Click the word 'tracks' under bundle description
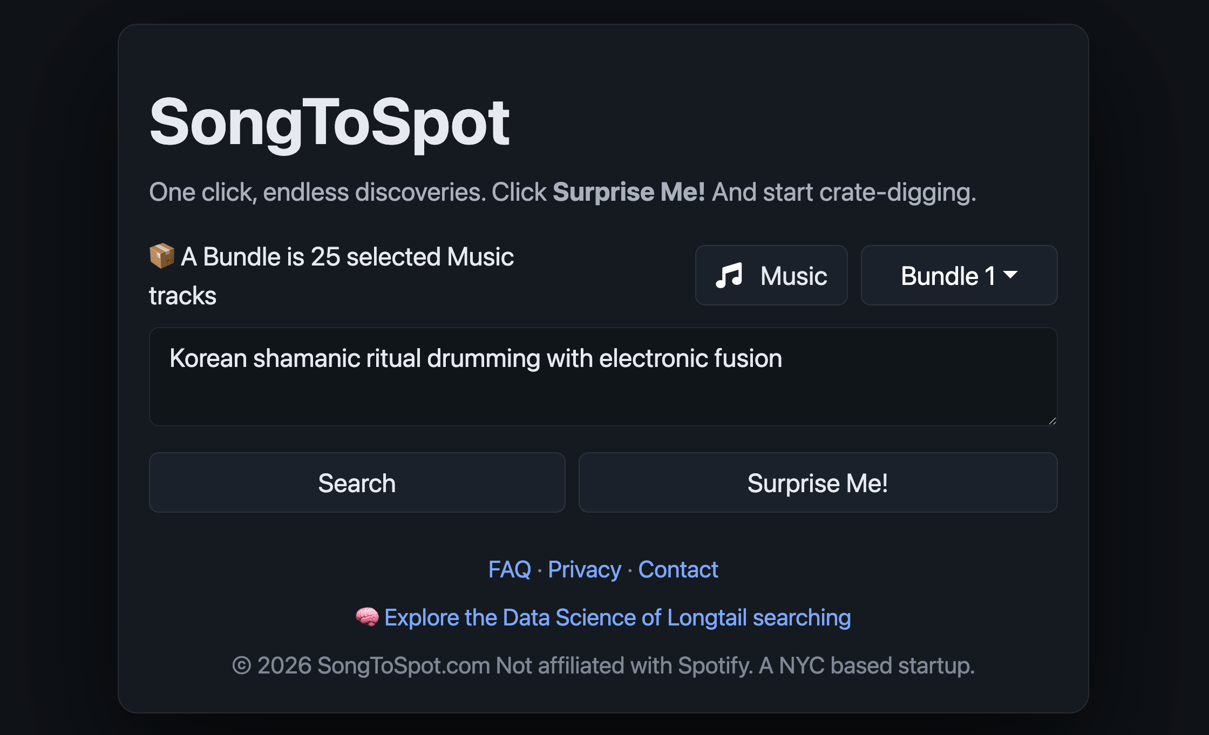 tap(182, 296)
